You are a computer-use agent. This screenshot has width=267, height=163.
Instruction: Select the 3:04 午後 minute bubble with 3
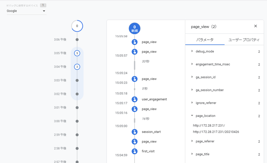click(77, 67)
